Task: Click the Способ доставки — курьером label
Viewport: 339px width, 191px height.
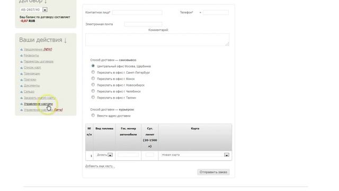Action: (x=112, y=110)
